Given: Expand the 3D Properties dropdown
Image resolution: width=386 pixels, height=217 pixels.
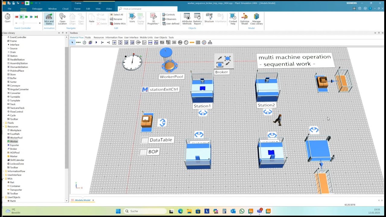Looking at the screenshot, I should tap(153, 19).
